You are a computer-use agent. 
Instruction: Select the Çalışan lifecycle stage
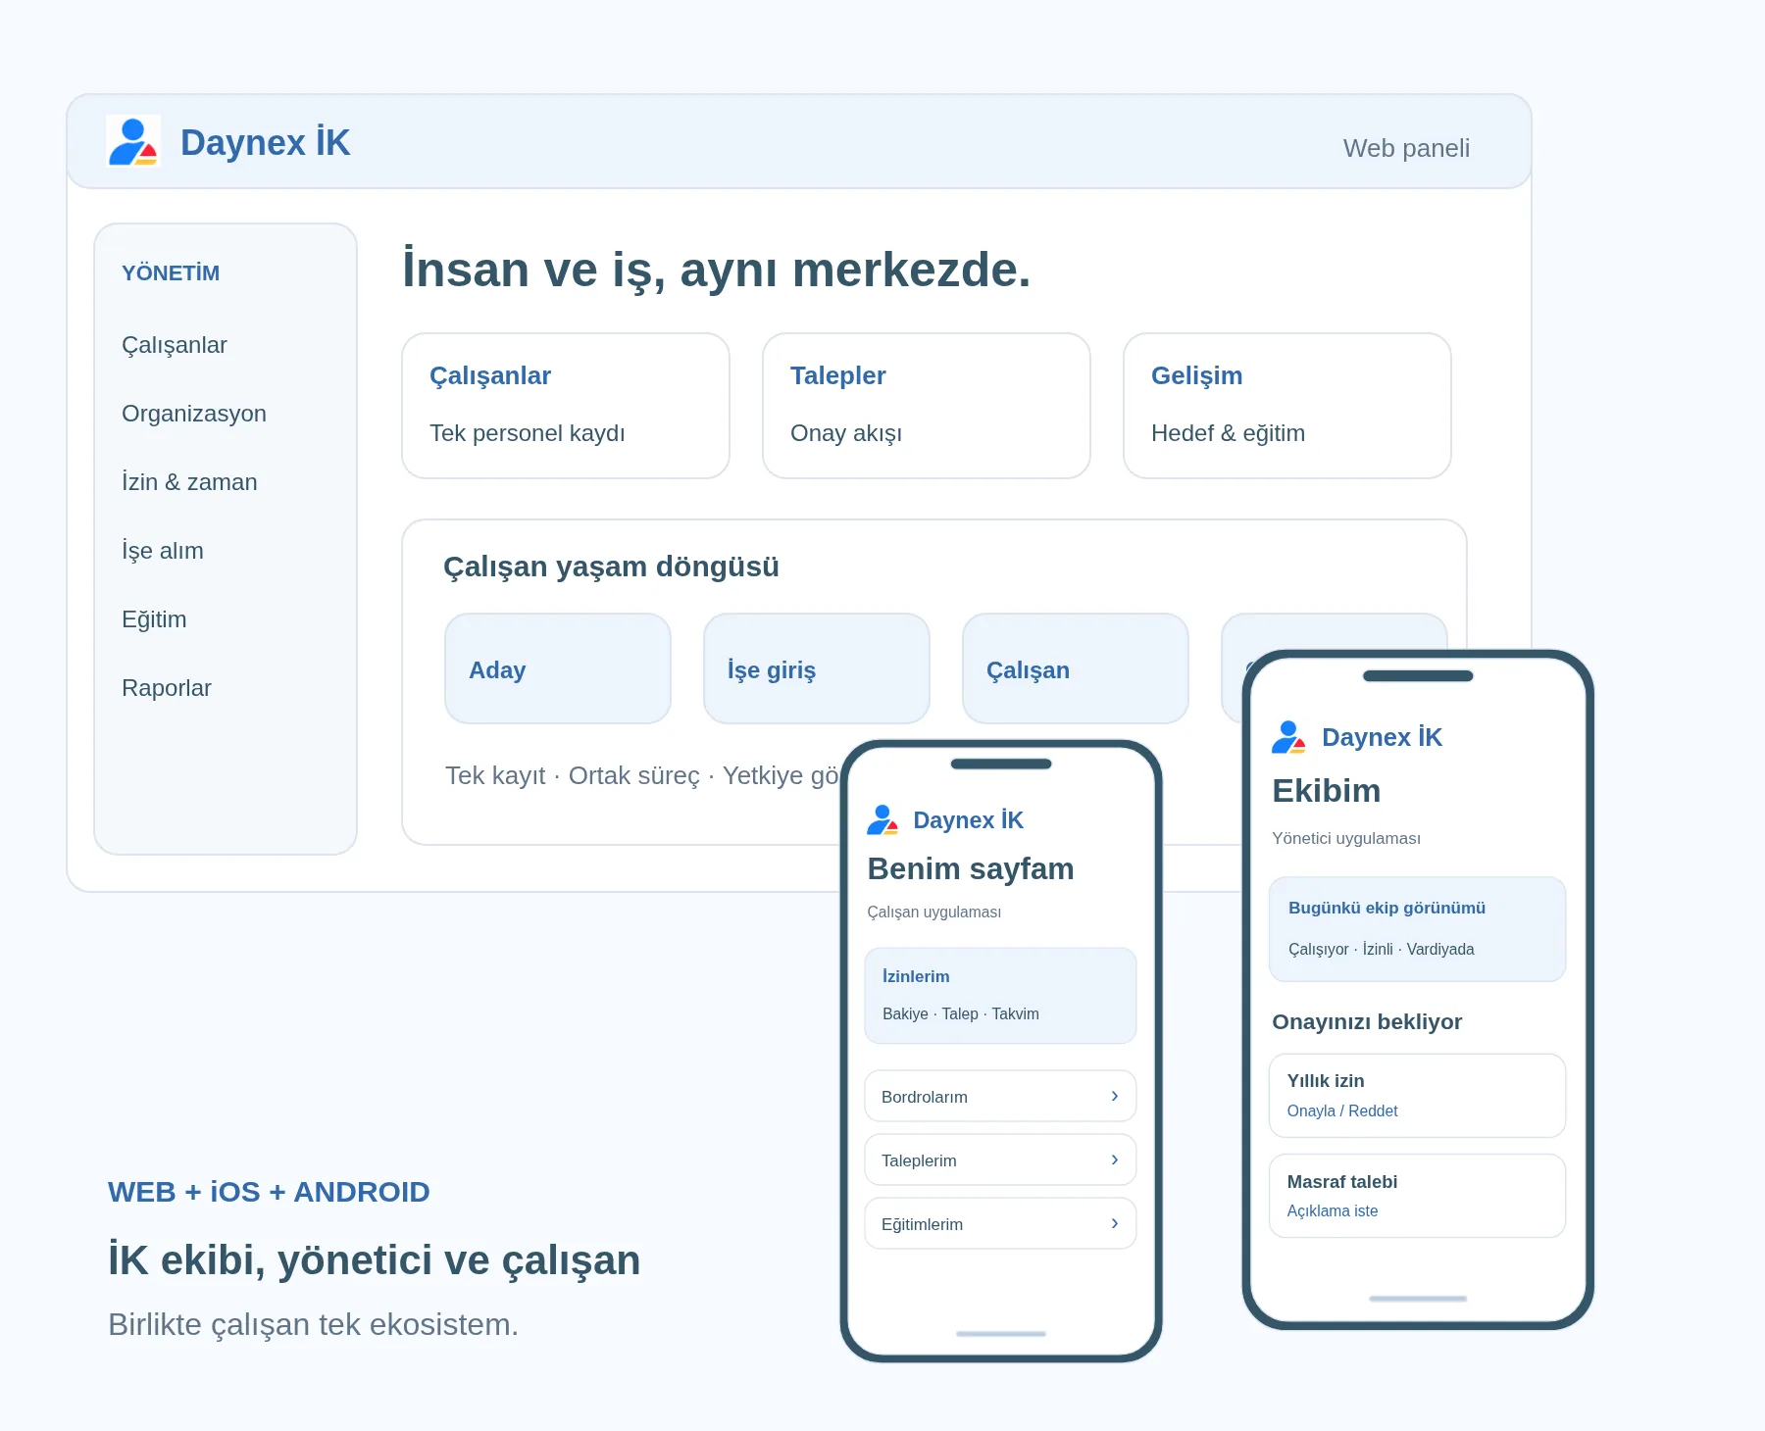pos(1076,668)
